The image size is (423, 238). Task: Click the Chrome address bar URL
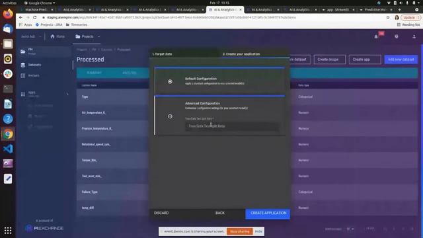click(171, 17)
